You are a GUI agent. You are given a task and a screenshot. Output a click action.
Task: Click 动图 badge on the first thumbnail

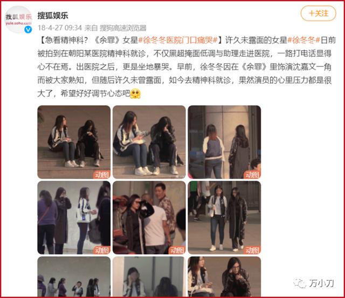coord(102,175)
